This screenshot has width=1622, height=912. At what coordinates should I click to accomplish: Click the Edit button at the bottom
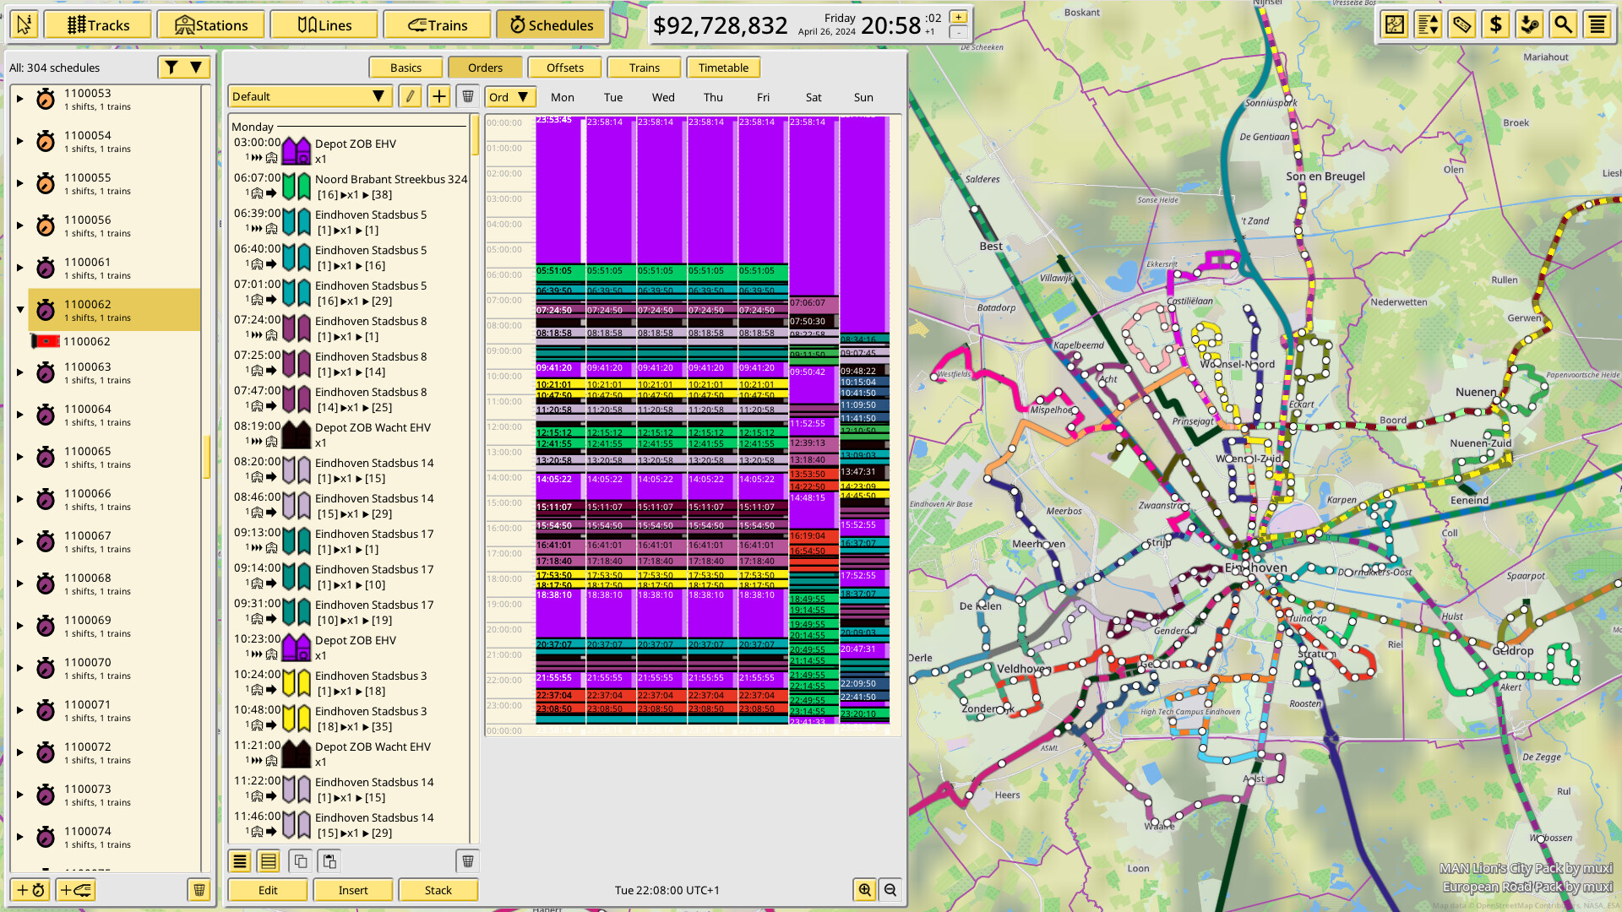[267, 889]
